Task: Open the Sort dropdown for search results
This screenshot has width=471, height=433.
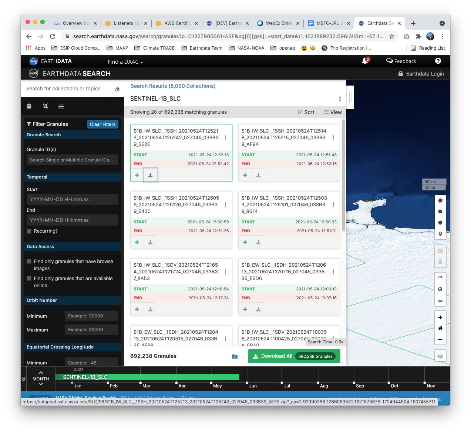Action: click(306, 112)
